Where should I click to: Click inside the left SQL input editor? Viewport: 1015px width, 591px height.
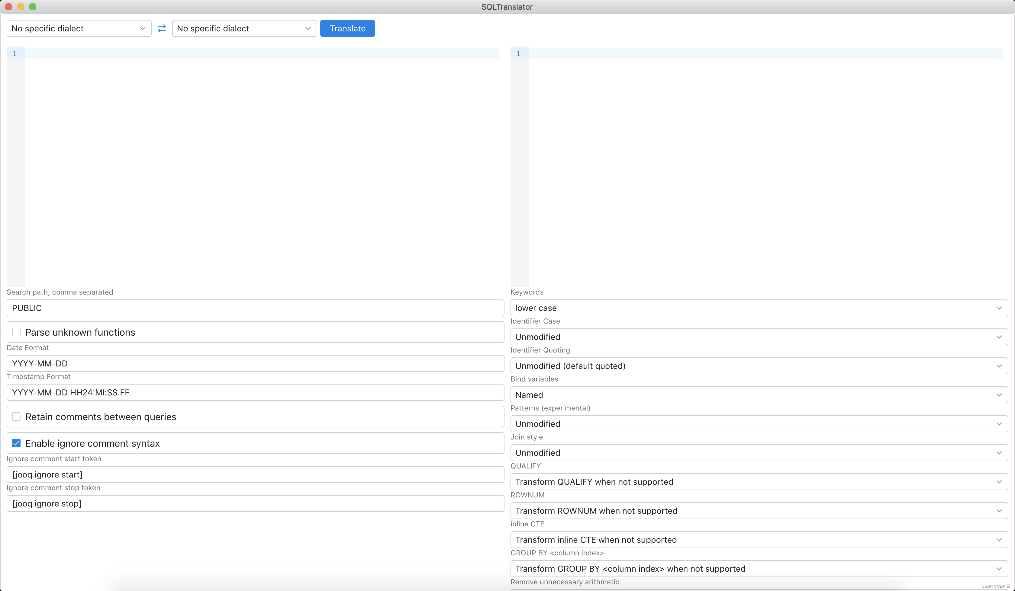(262, 167)
